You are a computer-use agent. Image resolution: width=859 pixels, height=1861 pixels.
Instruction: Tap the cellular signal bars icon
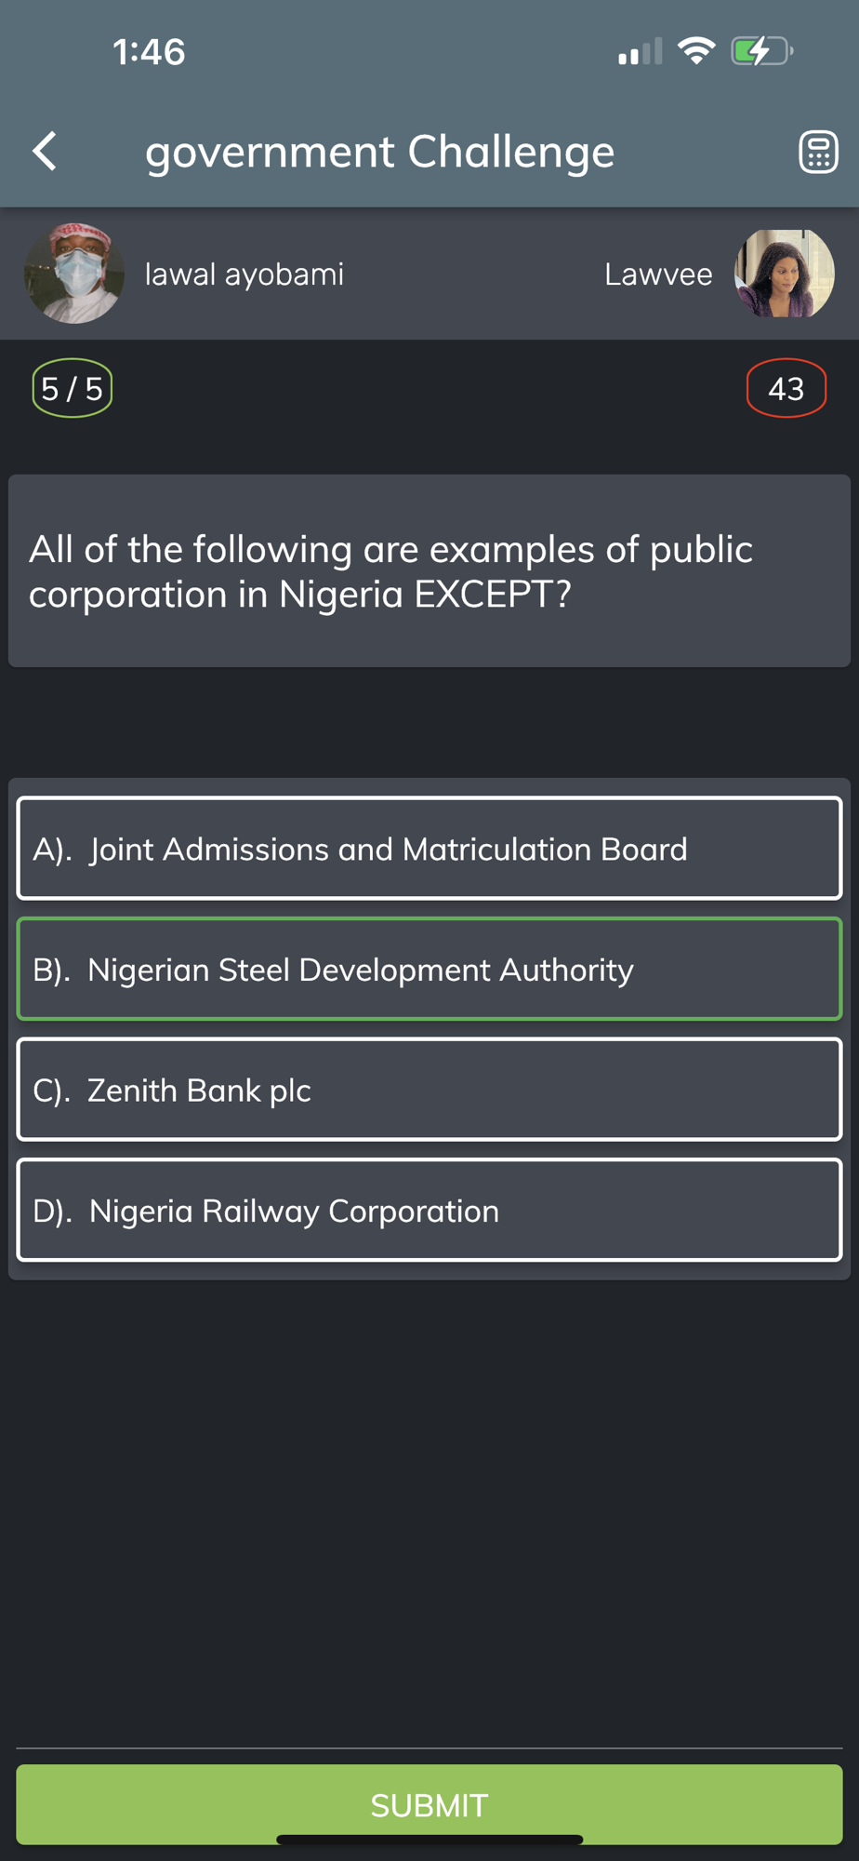coord(641,51)
